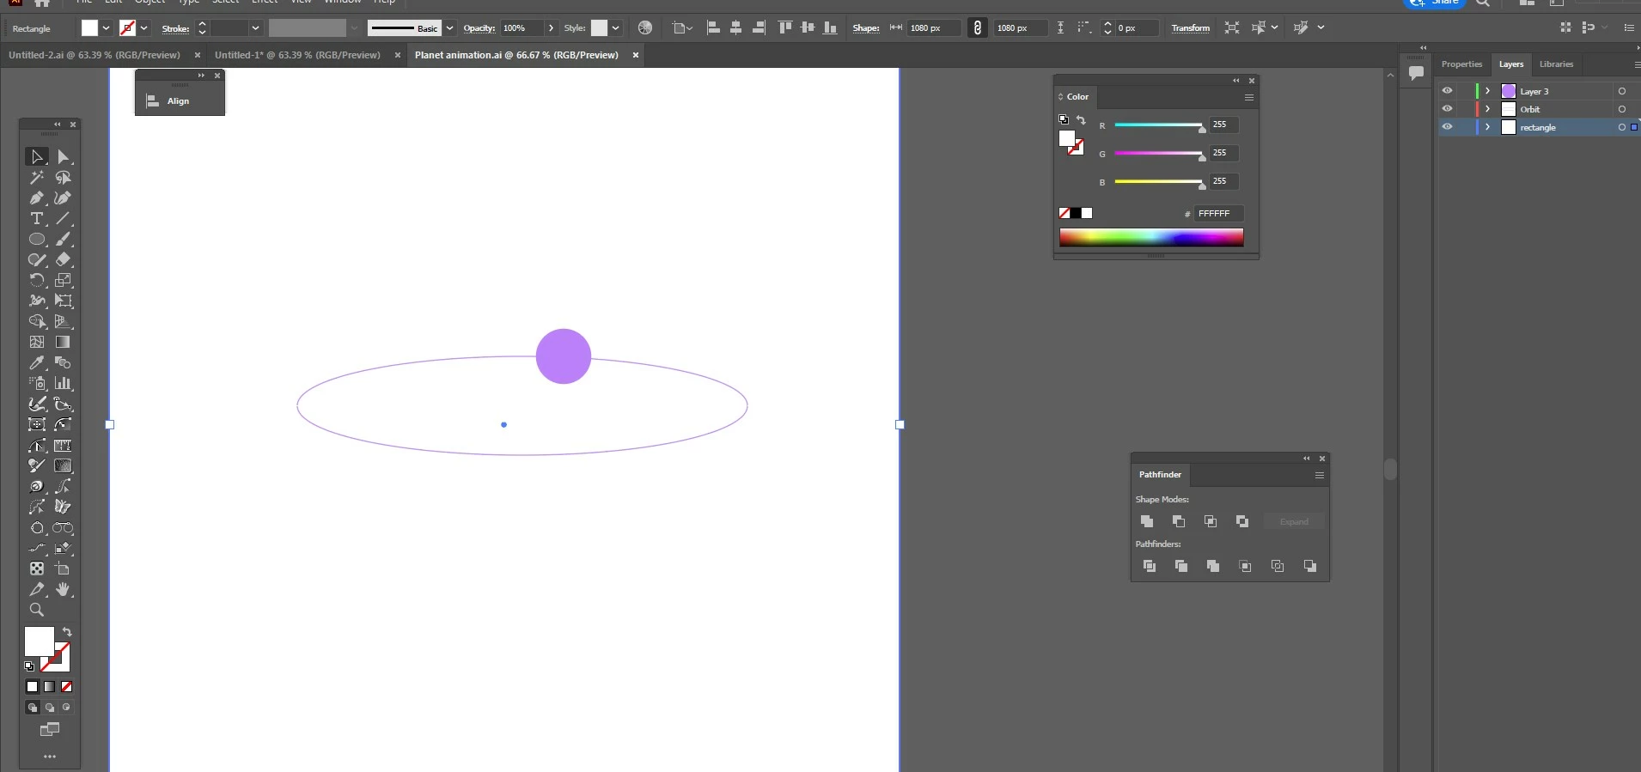The width and height of the screenshot is (1641, 772).
Task: Expand the Opacity arrow next to 100%
Action: point(551,28)
